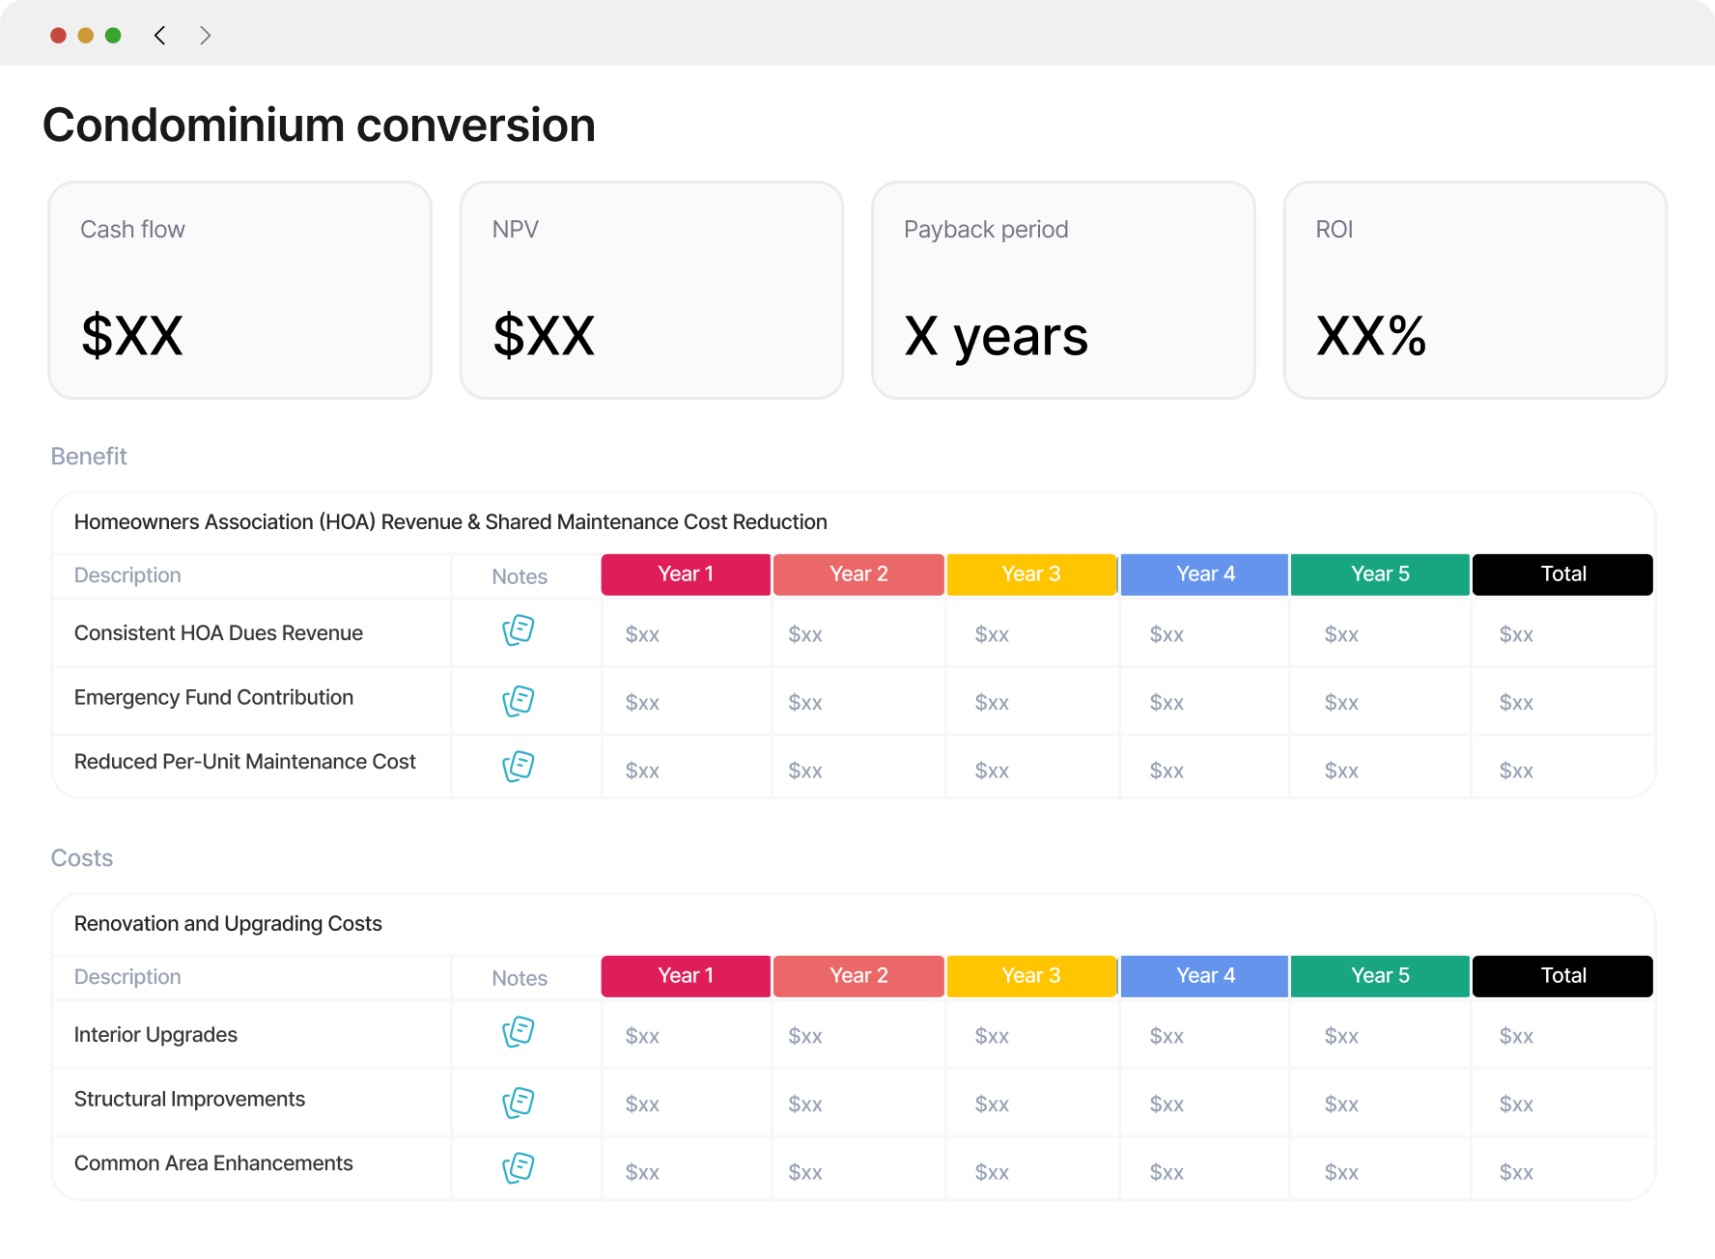The image size is (1715, 1259).
Task: Open notes for Reduced Per-Unit Maintenance Cost
Action: 519,767
